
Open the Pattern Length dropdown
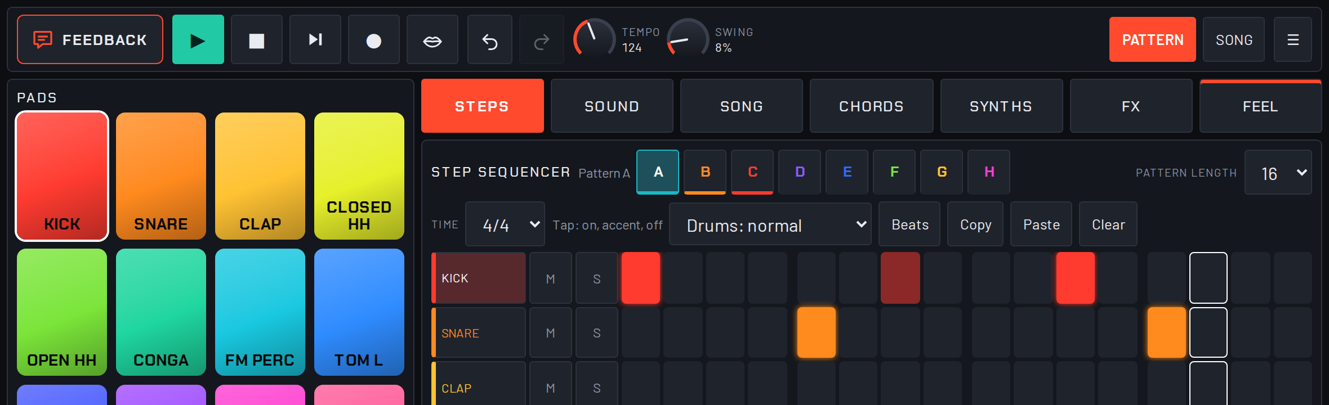point(1278,173)
